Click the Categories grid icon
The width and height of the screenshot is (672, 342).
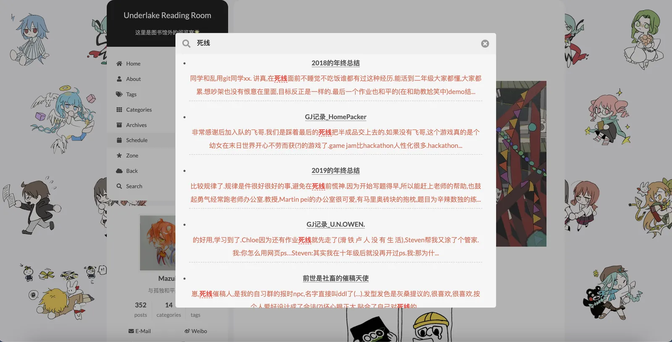pos(119,110)
